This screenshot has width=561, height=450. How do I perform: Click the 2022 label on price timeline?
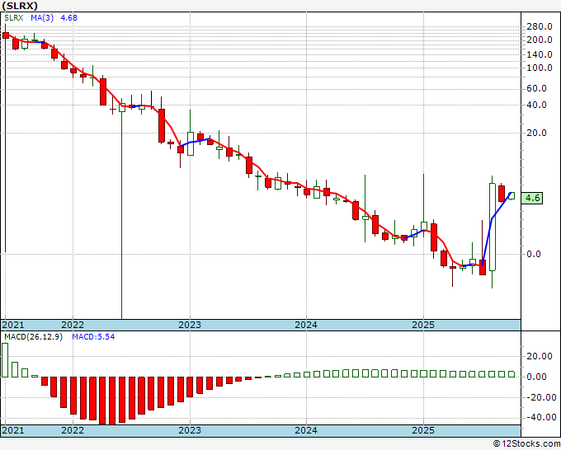click(73, 325)
